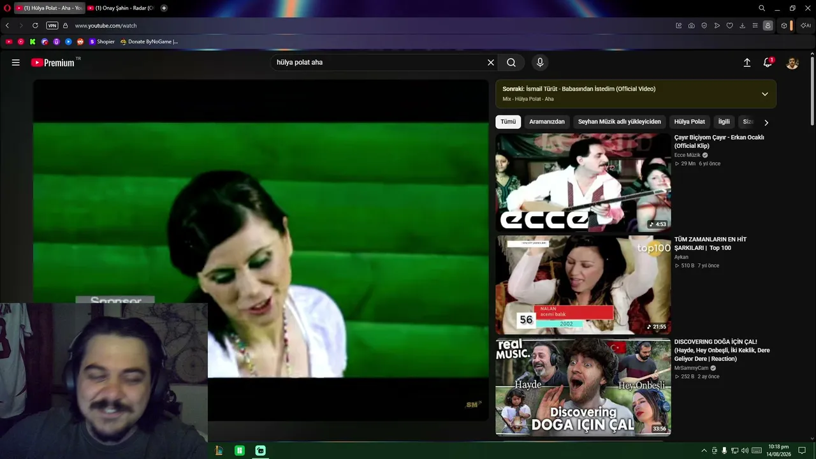
Task: Select the "Seyhan Müzik adlı yükleyiciden" chip
Action: tap(620, 122)
